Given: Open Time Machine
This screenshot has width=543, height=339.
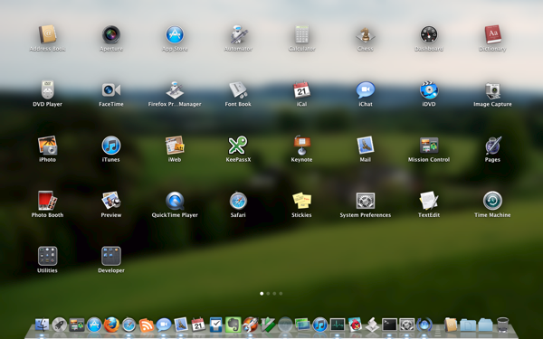Looking at the screenshot, I should [x=492, y=201].
